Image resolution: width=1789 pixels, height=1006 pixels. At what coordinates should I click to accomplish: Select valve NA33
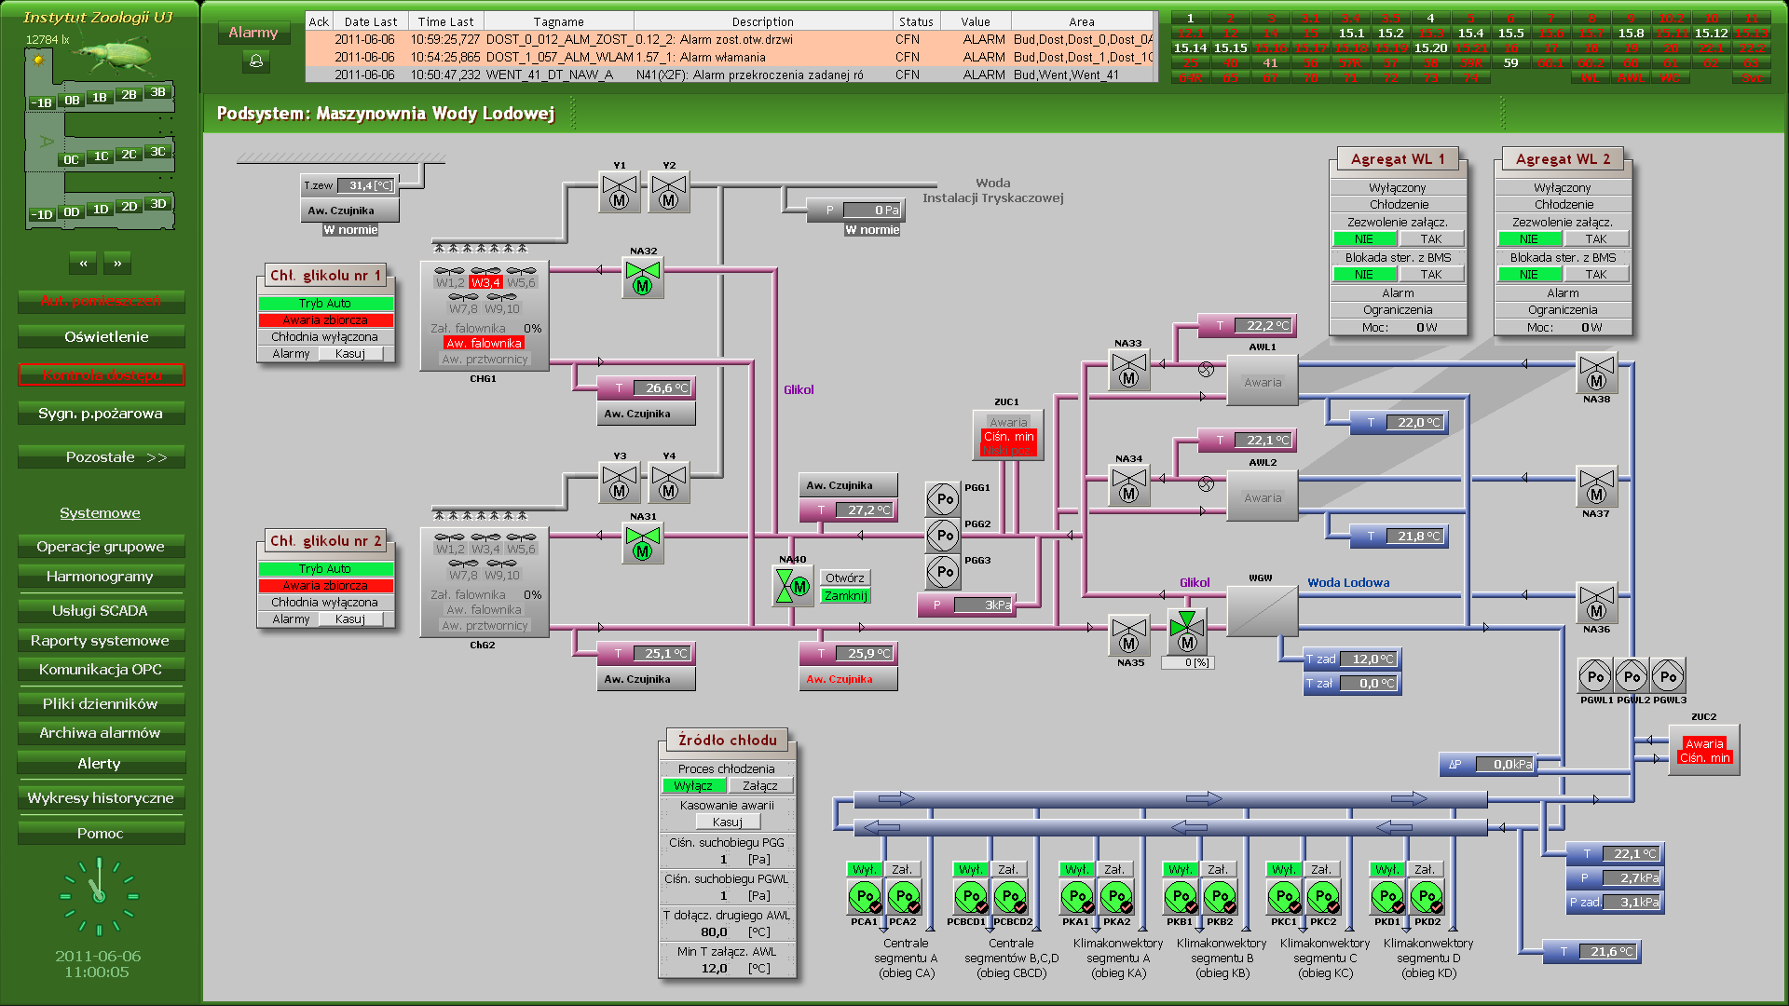(1129, 371)
